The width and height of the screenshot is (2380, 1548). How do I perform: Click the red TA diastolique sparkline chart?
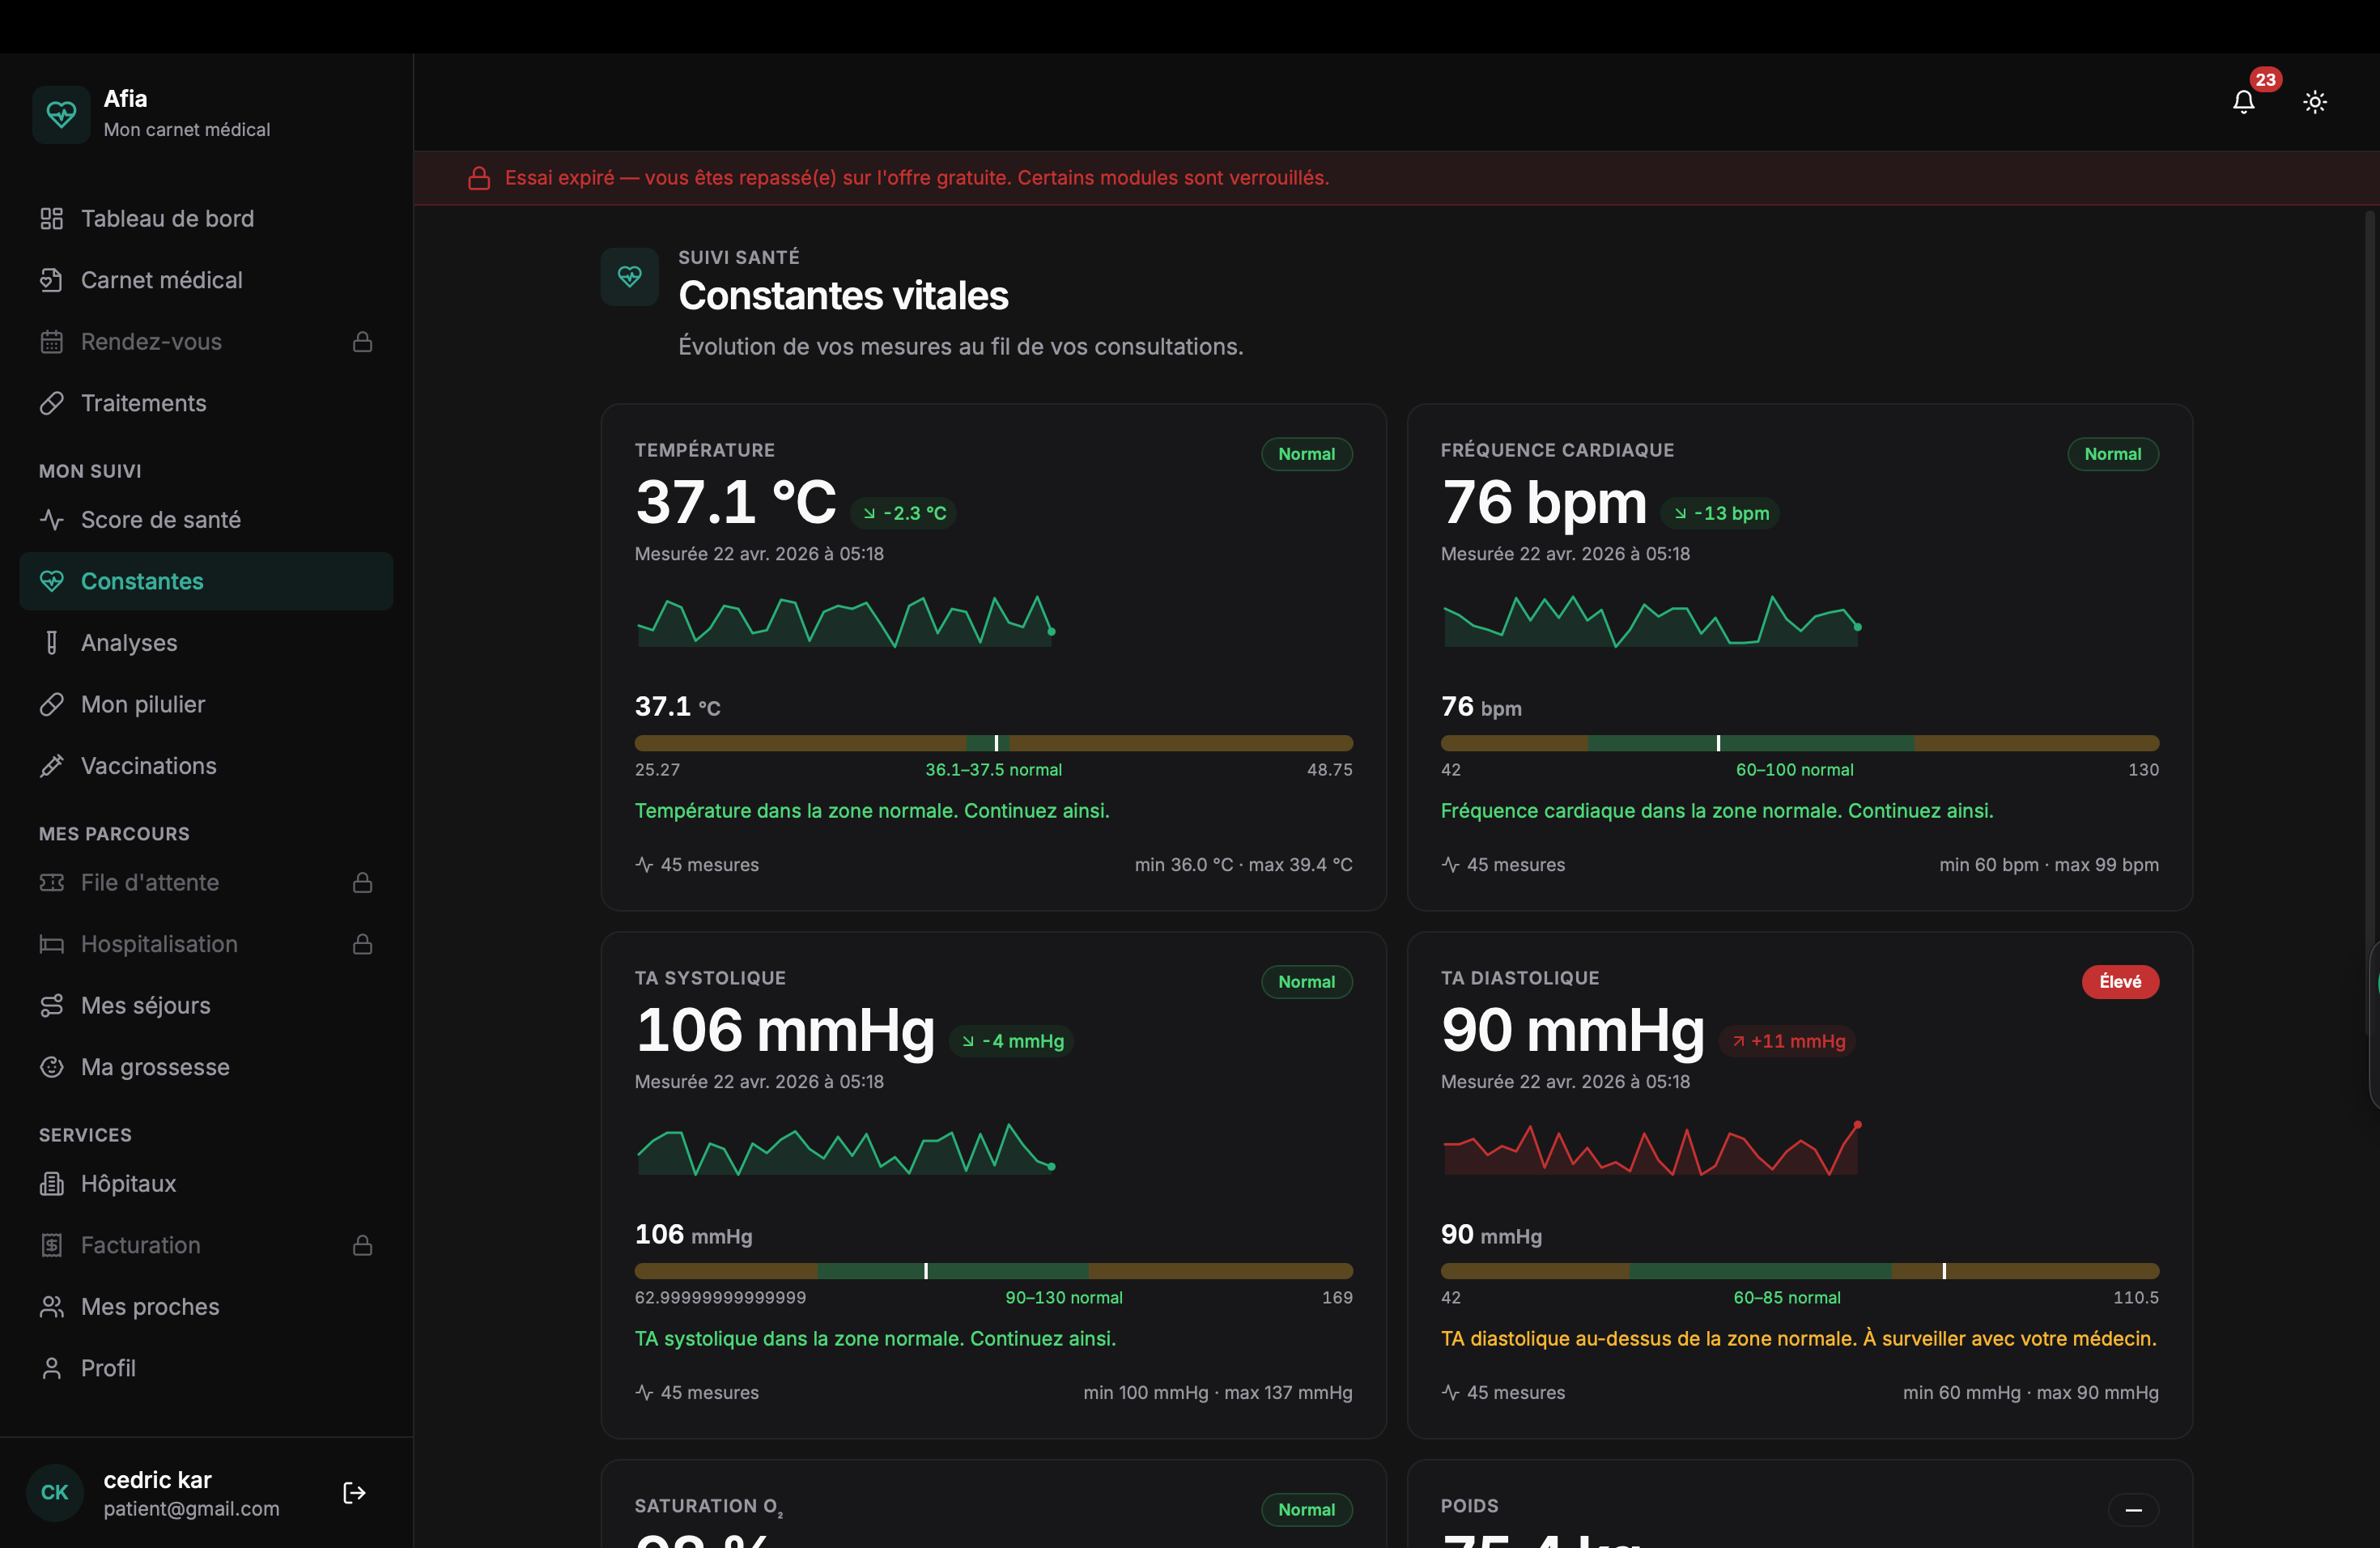tap(1652, 1149)
